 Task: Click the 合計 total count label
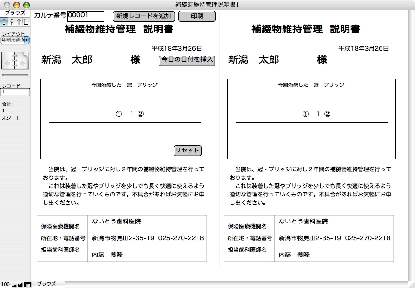[x=7, y=104]
